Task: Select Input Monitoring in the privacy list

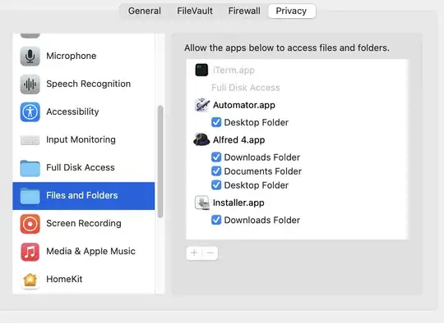Action: click(x=84, y=139)
